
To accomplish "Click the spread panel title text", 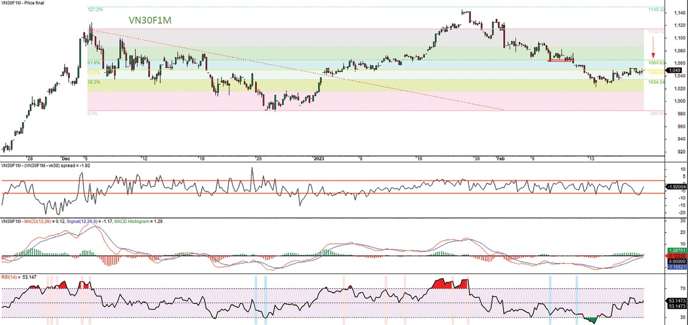I will [45, 165].
